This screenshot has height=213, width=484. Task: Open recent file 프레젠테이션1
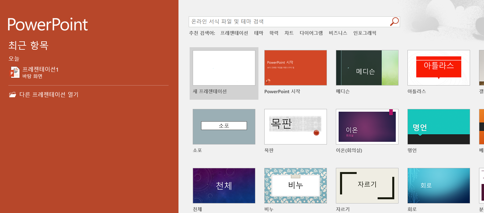click(40, 69)
